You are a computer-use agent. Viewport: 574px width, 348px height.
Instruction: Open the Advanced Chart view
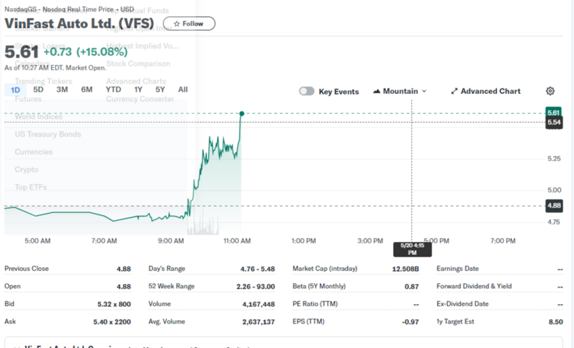[486, 91]
